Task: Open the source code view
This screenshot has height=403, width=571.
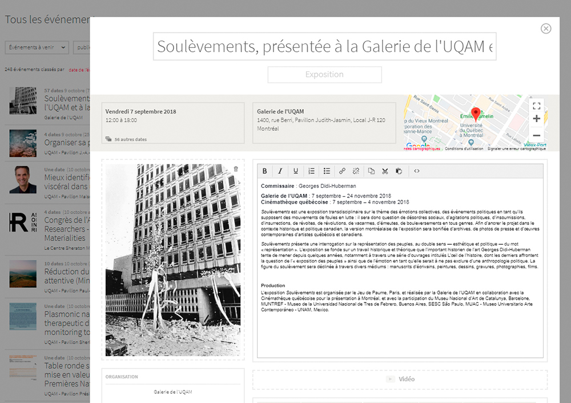Action: [417, 171]
